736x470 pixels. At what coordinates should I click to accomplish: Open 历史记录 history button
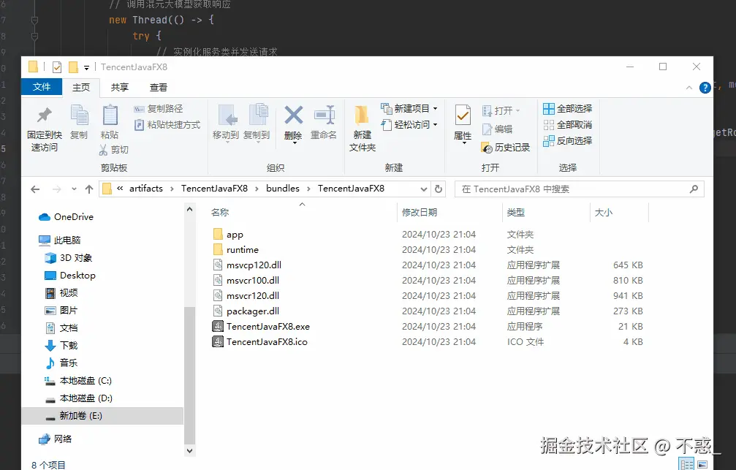[x=506, y=148]
